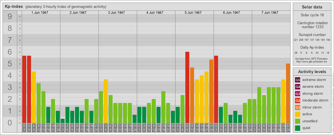Click the sunspot number 206
The width and height of the screenshot is (334, 135).
coord(301,40)
